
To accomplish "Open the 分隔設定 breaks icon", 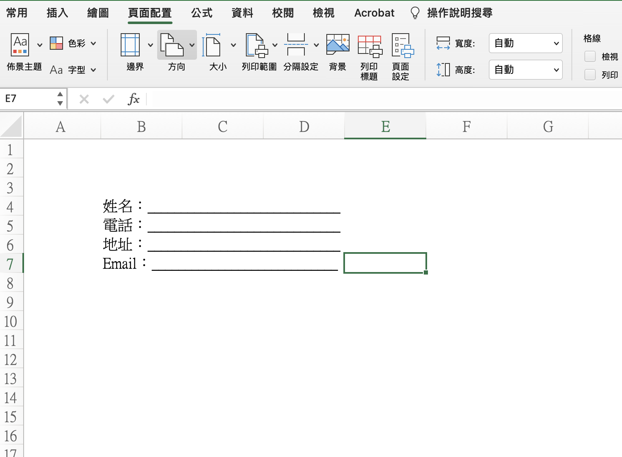I will (296, 45).
